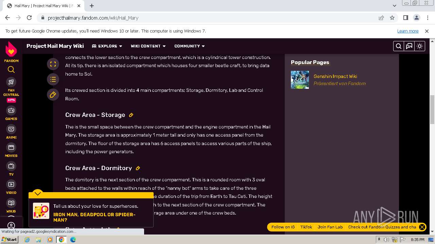
Task: Click Präsentiert von Fandom text
Action: [x=340, y=83]
